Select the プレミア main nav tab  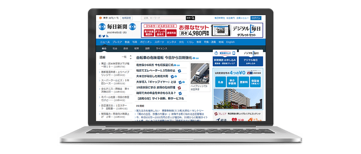[x=117, y=42]
